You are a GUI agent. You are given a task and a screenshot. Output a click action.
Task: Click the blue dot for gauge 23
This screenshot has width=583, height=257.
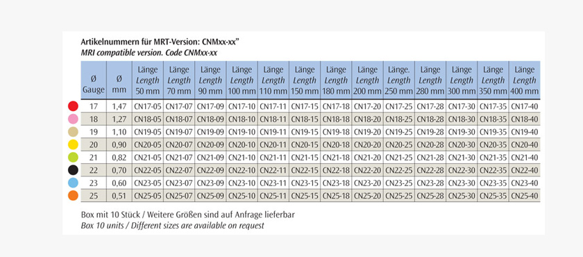click(74, 183)
